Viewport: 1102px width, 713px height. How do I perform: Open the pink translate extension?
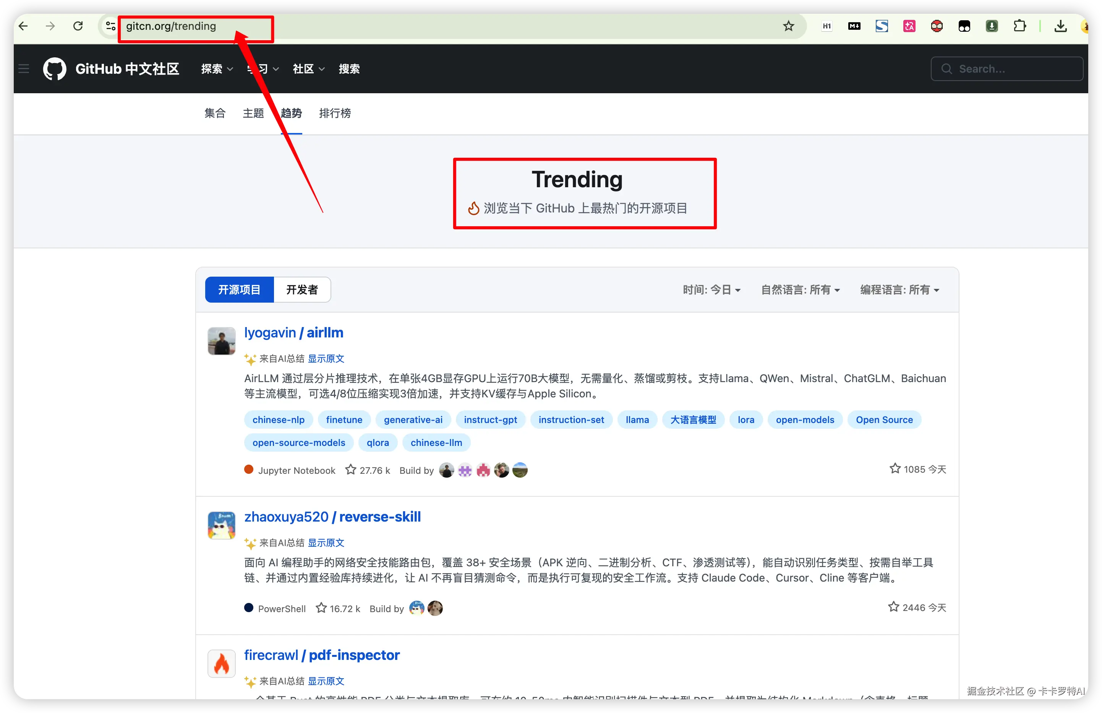tap(909, 26)
